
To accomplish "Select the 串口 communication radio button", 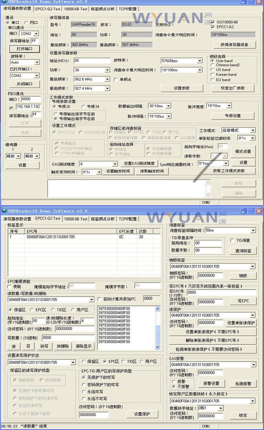I will coord(8,23).
